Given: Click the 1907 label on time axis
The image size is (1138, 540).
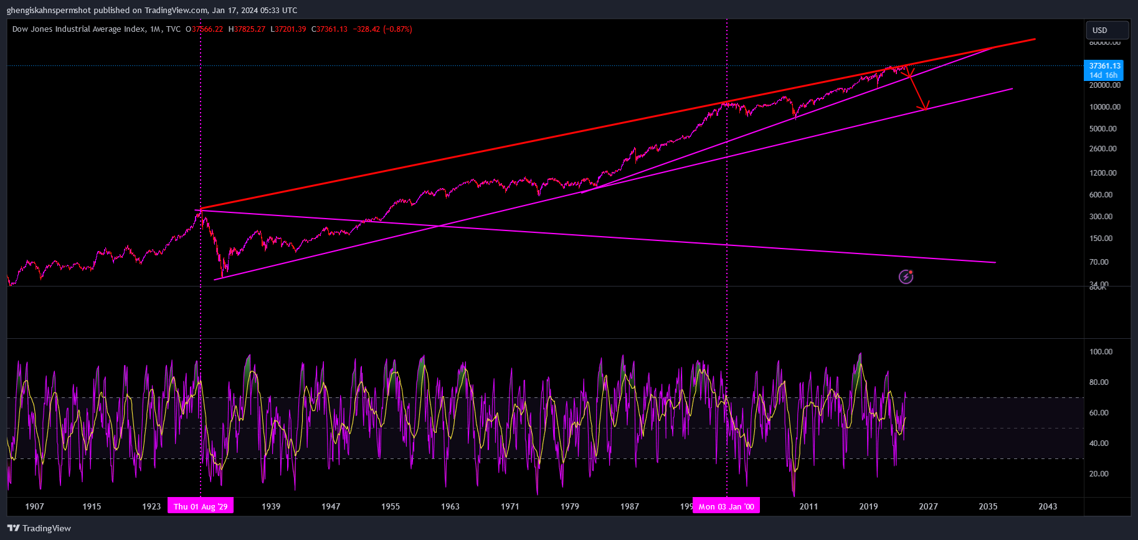Looking at the screenshot, I should (x=34, y=506).
